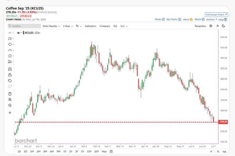Open the calendar date range picker
Viewport: 235px width, 156px height.
[x=111, y=152]
